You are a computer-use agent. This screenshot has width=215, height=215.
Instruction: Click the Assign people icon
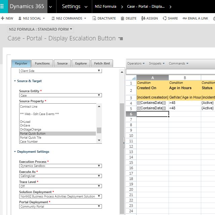143,18
